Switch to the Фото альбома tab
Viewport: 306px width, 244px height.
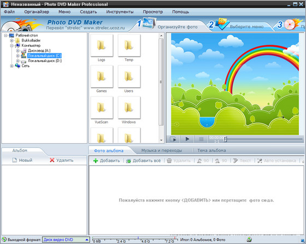coord(109,151)
